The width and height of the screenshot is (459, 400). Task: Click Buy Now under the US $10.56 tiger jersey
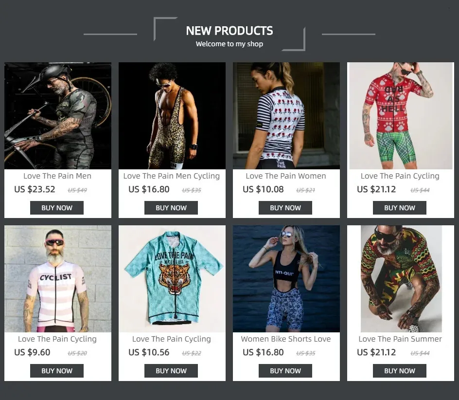coord(171,371)
